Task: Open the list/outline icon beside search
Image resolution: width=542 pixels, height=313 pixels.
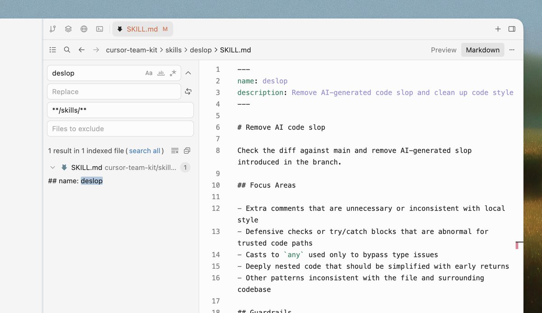Action: [x=52, y=50]
